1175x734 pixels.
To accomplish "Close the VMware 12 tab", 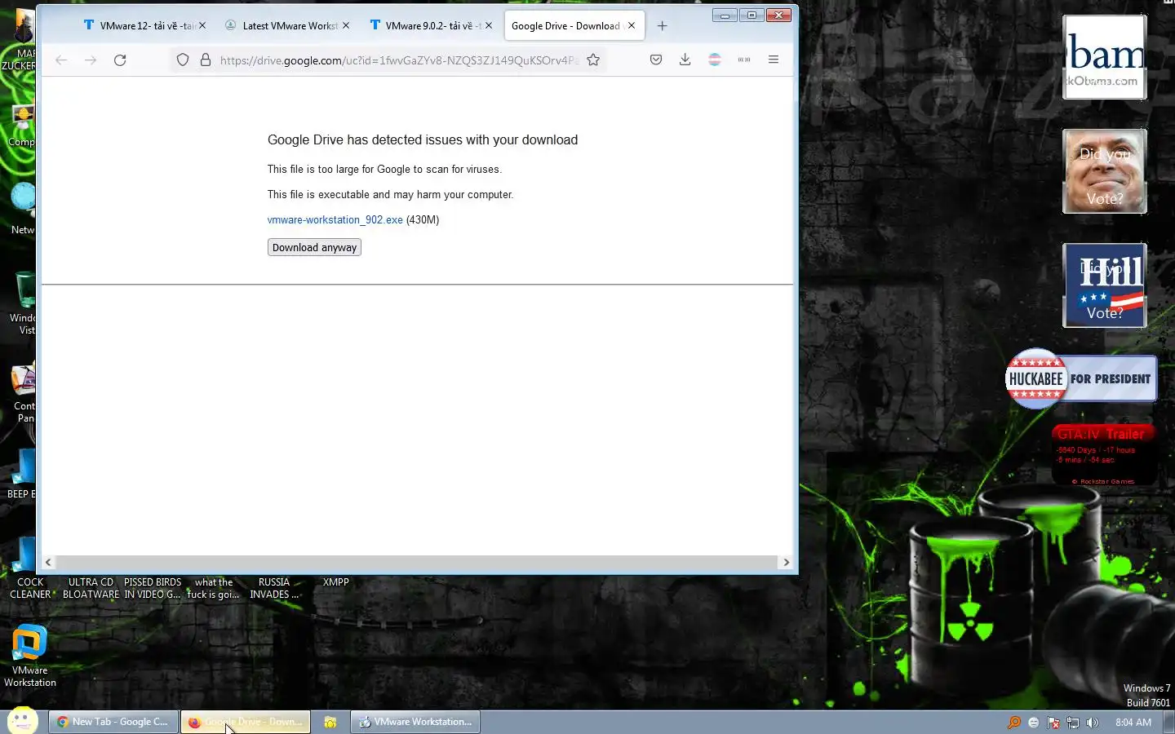I will coord(202,25).
